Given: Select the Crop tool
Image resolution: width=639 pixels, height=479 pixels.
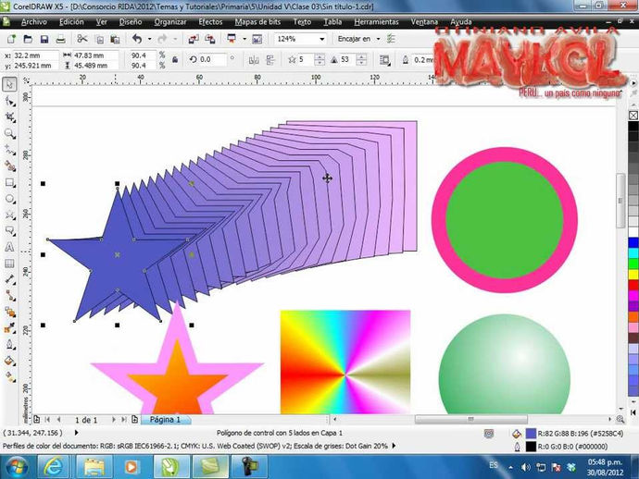Looking at the screenshot, I should pyautogui.click(x=10, y=117).
